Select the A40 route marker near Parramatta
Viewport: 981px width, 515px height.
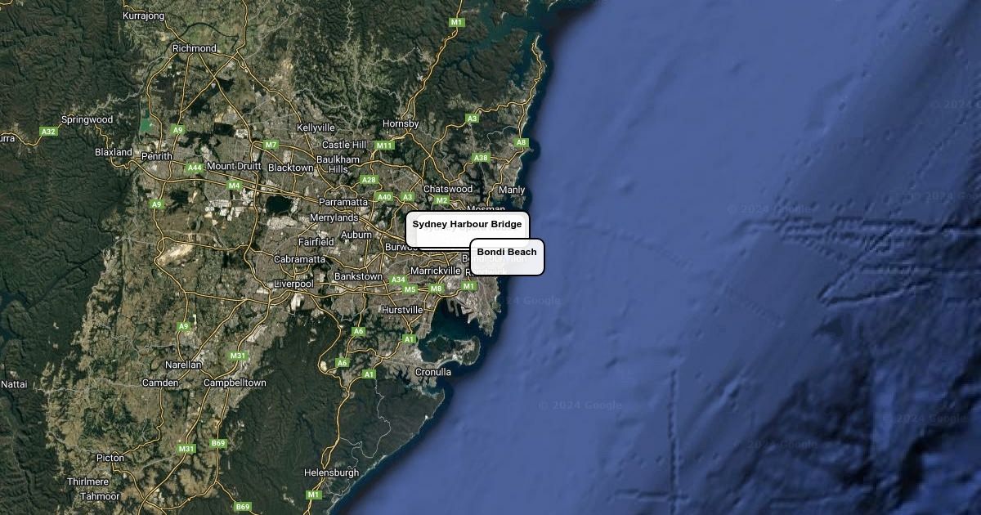coord(384,197)
